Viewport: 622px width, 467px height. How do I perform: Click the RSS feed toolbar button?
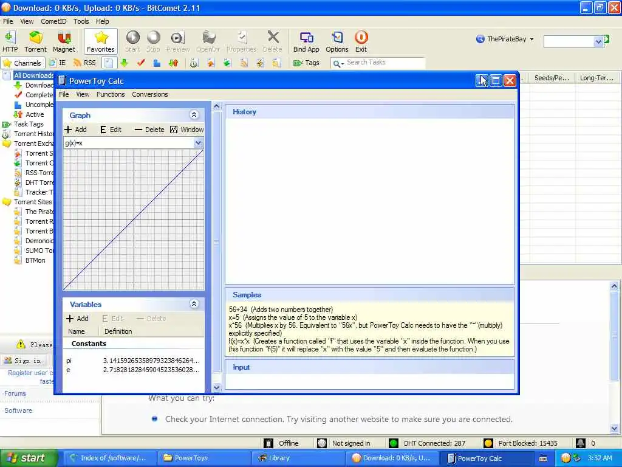(85, 63)
